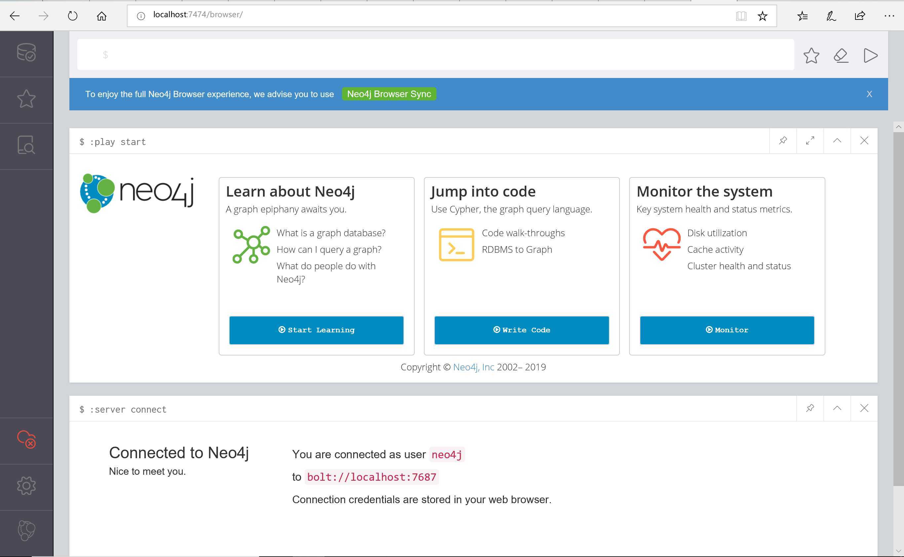
Task: Click the page vertical scrollbar
Action: pyautogui.click(x=898, y=310)
